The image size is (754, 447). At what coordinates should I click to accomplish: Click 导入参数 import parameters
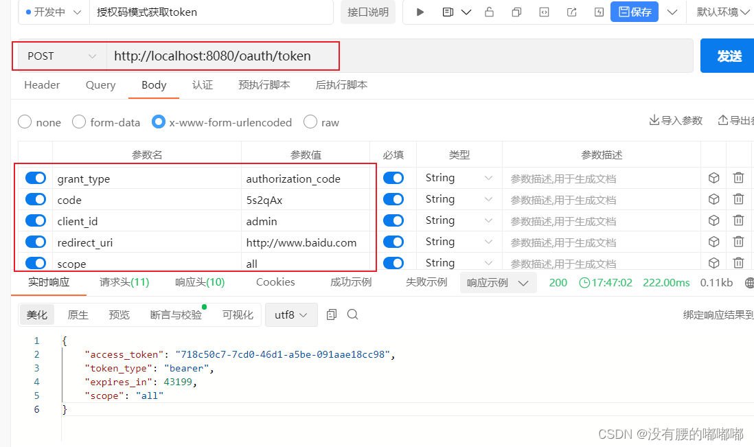pos(676,120)
